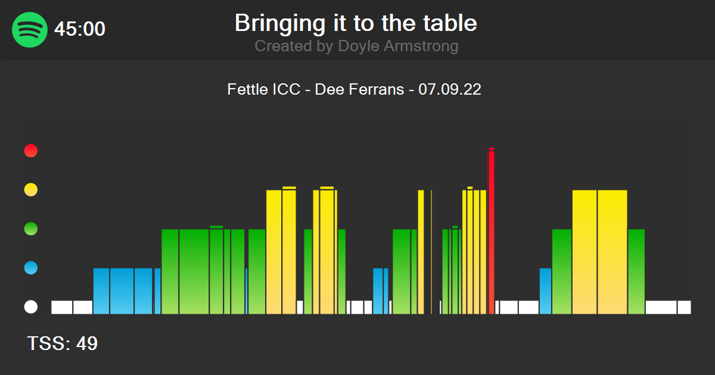Select the first green bar in the chart

(170, 271)
